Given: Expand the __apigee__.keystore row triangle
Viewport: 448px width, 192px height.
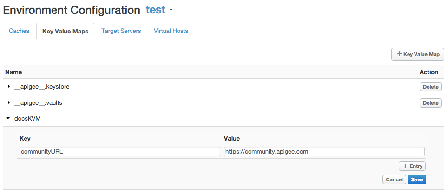Looking at the screenshot, I should [x=9, y=87].
